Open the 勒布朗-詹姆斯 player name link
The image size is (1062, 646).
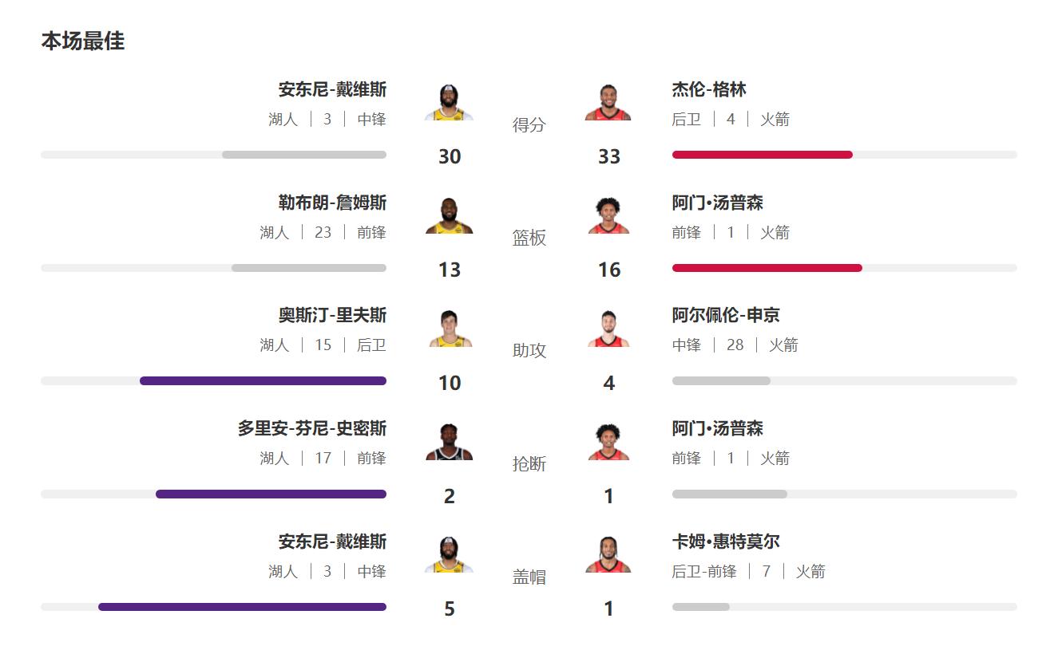pyautogui.click(x=332, y=203)
